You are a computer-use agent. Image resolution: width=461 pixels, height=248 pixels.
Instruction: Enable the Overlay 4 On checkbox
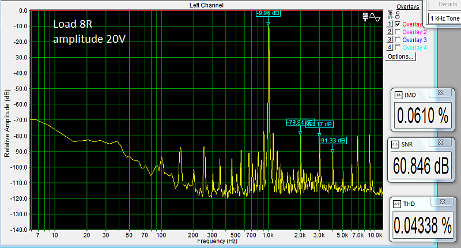[398, 47]
